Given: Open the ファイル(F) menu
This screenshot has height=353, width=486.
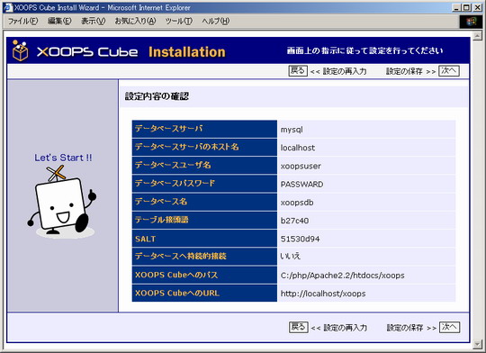Looking at the screenshot, I should coord(22,21).
